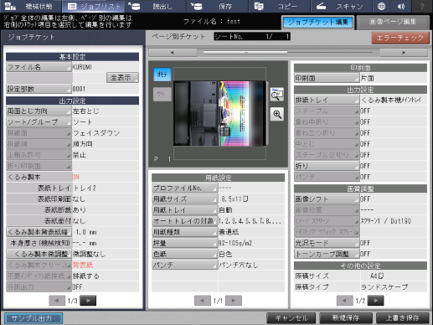Move sheet slider left with arrow

point(173,52)
